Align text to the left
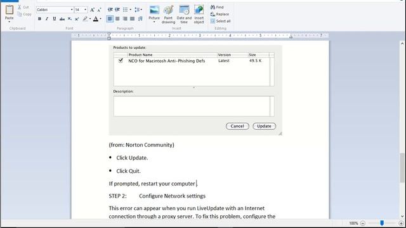The width and height of the screenshot is (406, 228). pyautogui.click(x=110, y=18)
